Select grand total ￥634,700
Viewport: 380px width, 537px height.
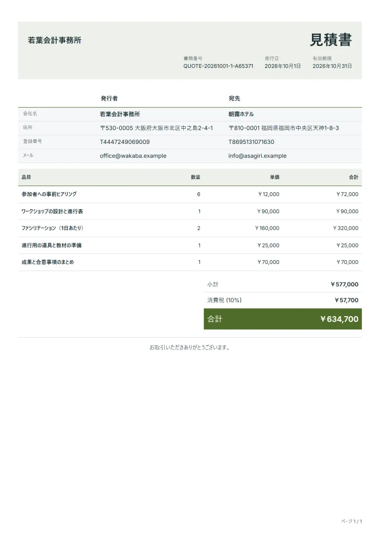[339, 319]
